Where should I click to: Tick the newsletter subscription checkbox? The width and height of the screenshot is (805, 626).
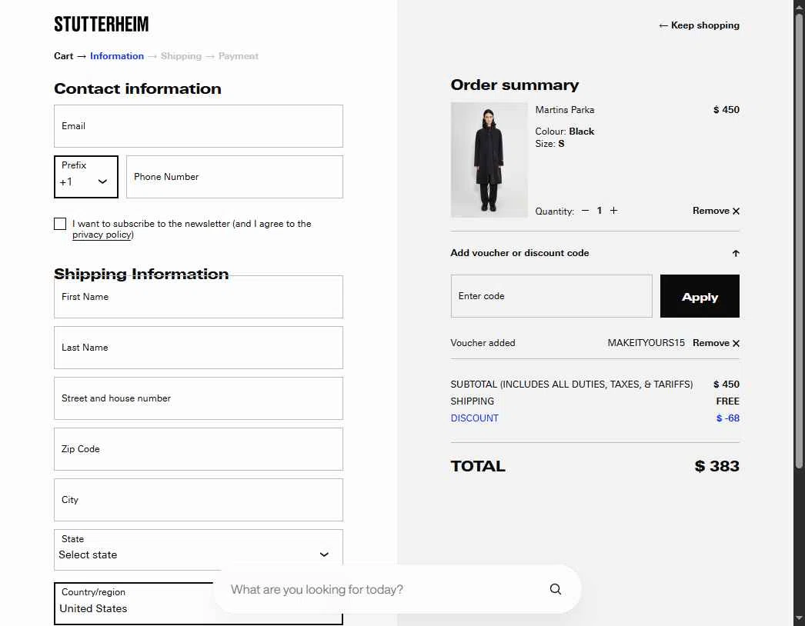[60, 224]
